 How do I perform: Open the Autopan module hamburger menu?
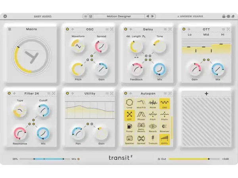coord(165,93)
